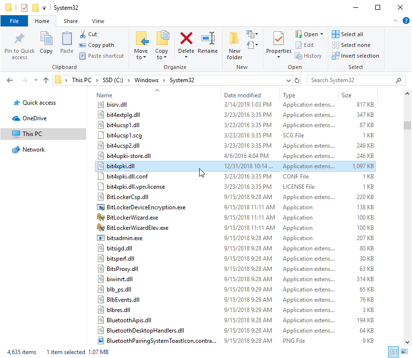Open the Help question mark icon
The width and height of the screenshot is (412, 358).
(x=406, y=21)
